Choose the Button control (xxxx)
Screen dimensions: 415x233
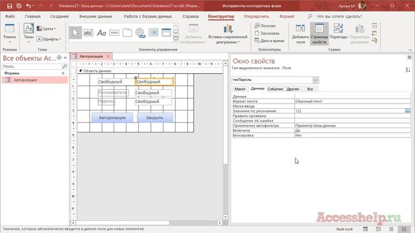(114, 33)
